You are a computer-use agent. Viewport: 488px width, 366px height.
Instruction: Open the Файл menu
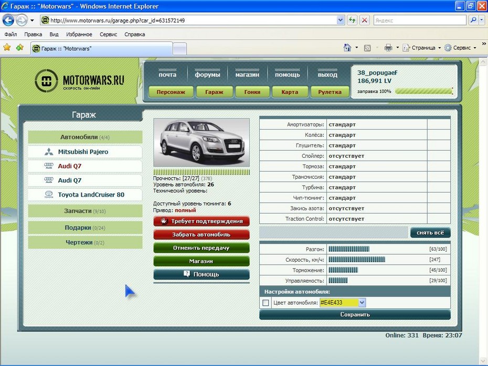point(10,34)
